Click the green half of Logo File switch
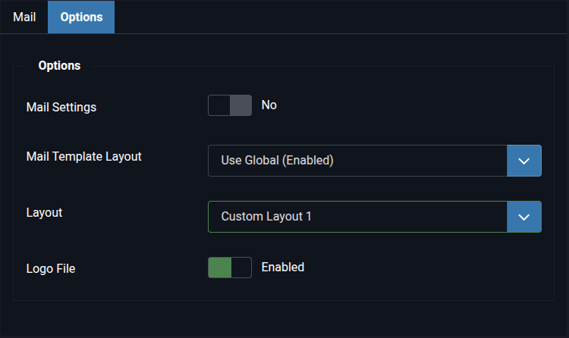The image size is (569, 338). click(x=219, y=268)
